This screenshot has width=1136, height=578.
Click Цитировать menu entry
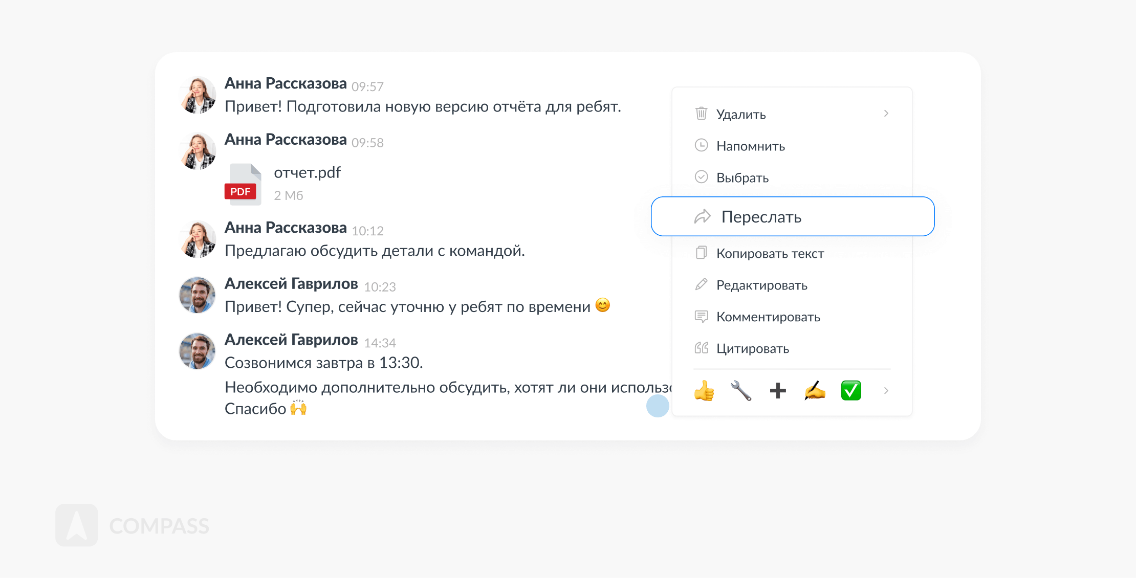click(x=752, y=349)
